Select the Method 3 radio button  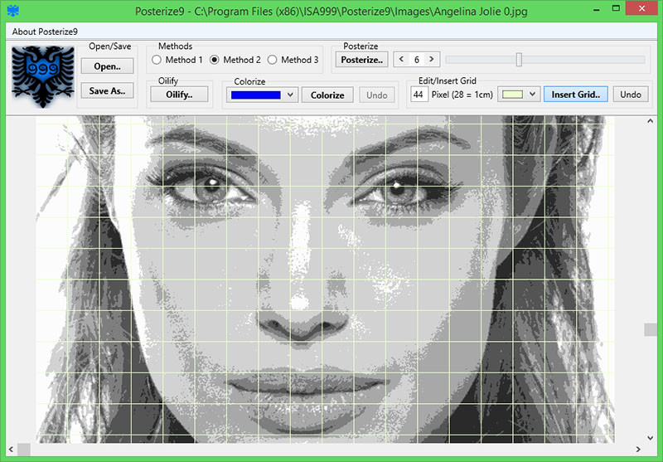[x=273, y=60]
